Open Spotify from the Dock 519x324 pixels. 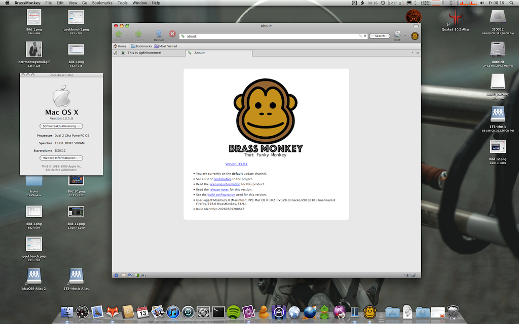coord(234,312)
